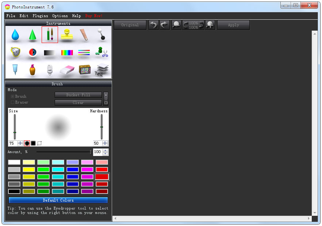322x226 pixels.
Task: Decrease Amount percent with down arrow
Action: click(x=106, y=153)
